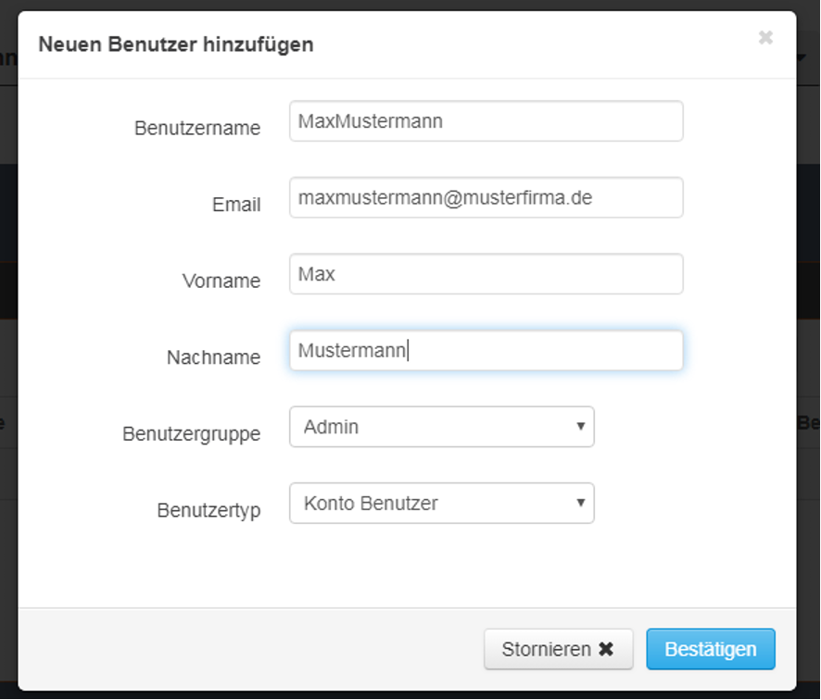Click the X icon inside Stornieren button
Image resolution: width=821 pixels, height=700 pixels.
[606, 649]
